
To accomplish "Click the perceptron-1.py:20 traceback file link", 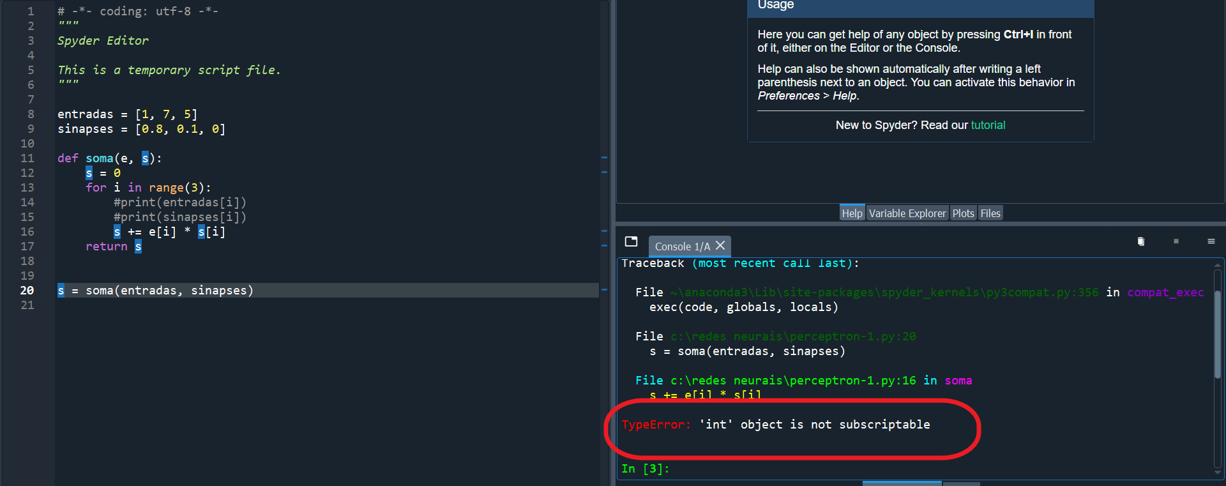I will 792,337.
